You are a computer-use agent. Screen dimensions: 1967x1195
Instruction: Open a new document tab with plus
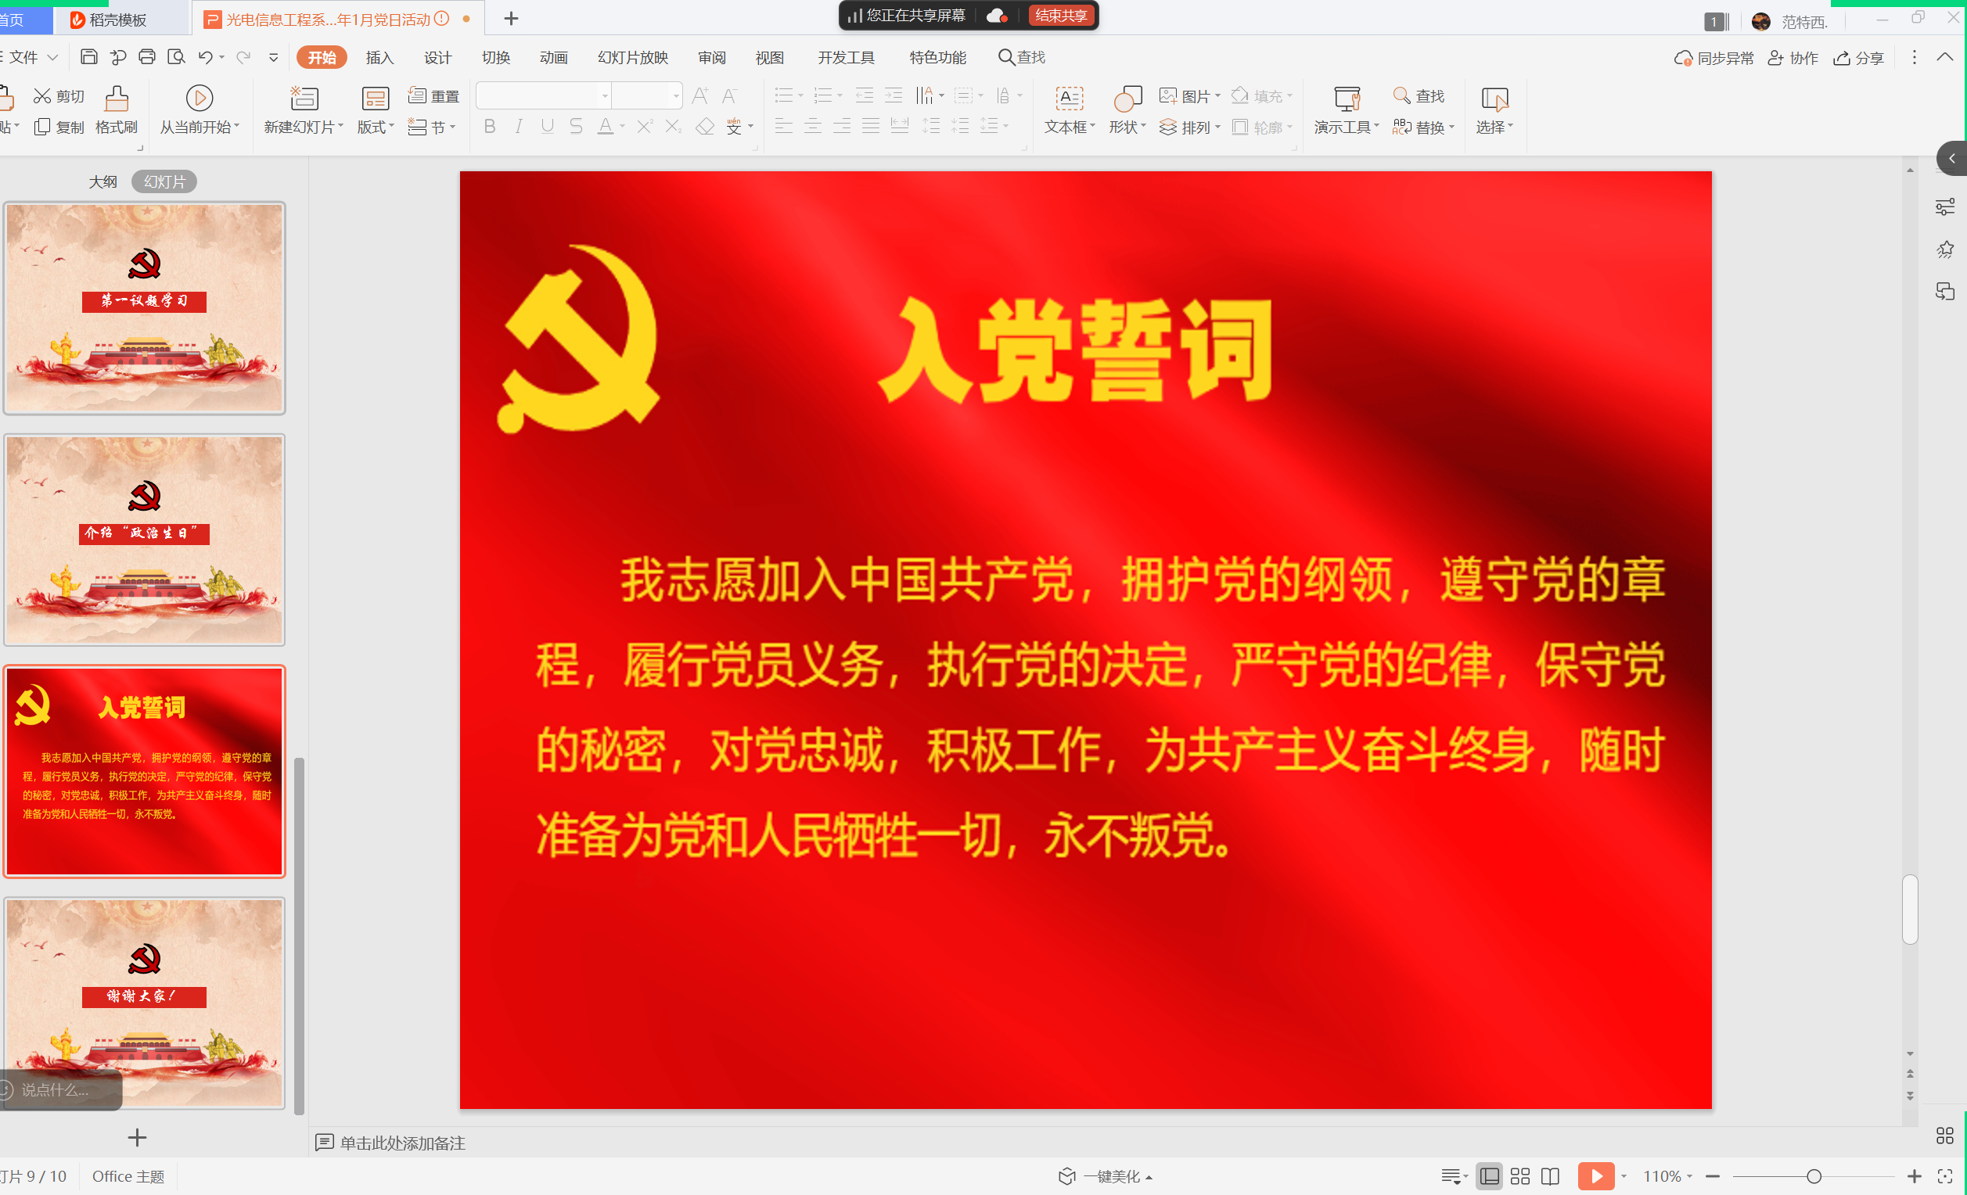point(512,18)
